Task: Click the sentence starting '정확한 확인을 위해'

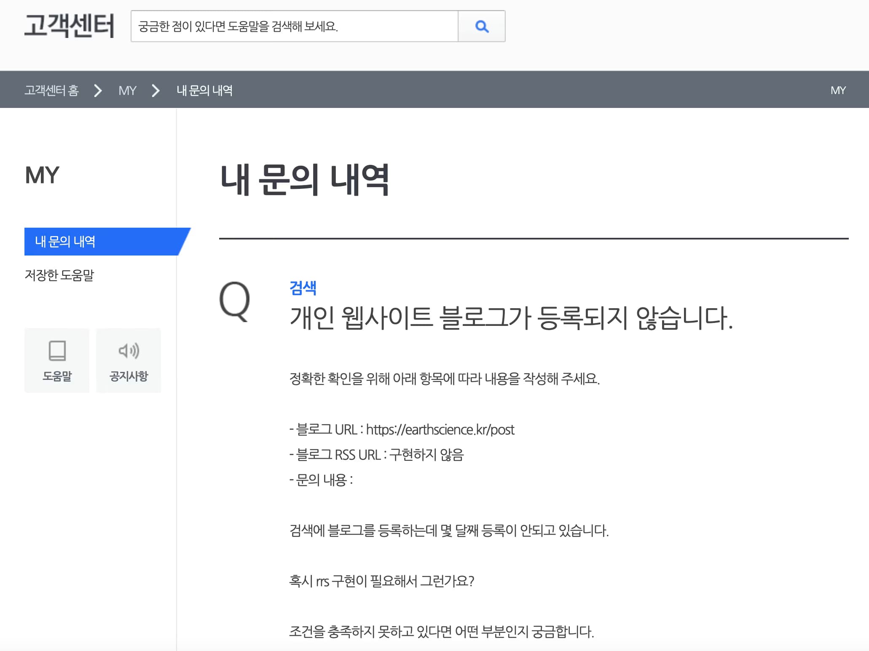Action: coord(445,379)
